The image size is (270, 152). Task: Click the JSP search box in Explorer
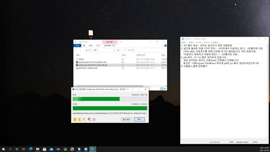point(143,50)
